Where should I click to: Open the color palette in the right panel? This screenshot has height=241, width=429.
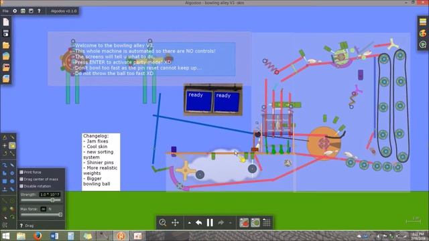click(x=423, y=33)
